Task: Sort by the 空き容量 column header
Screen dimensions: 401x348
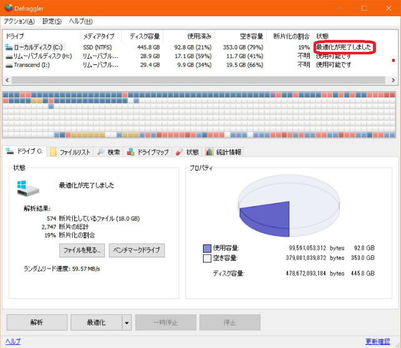Action: pos(240,36)
